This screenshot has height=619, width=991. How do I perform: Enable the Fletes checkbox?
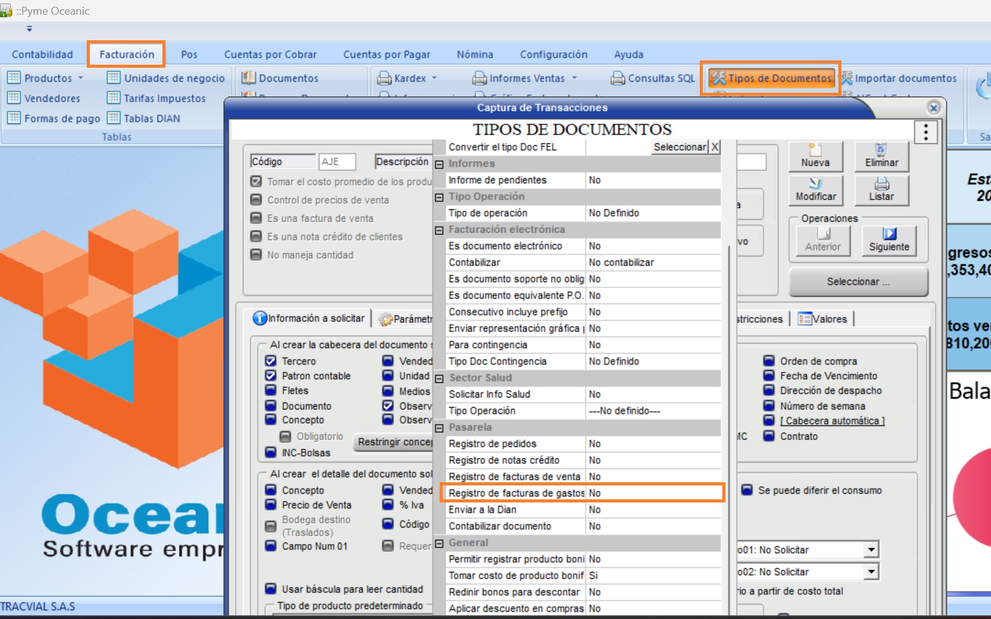271,390
